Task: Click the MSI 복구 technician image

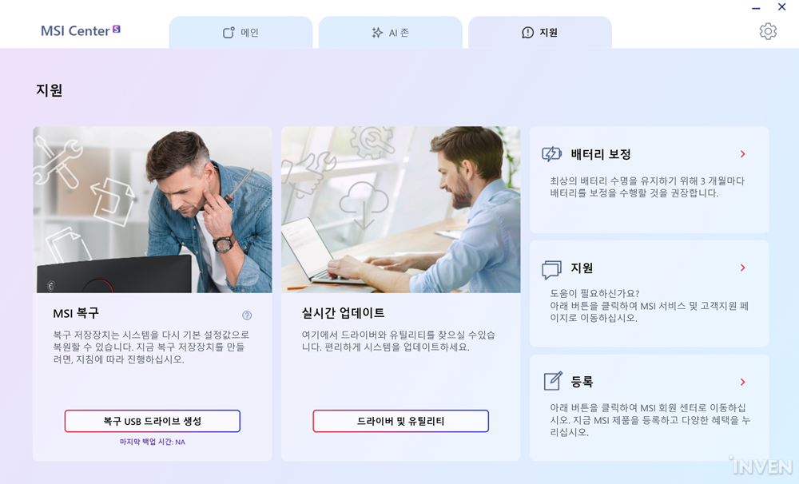Action: pyautogui.click(x=153, y=209)
